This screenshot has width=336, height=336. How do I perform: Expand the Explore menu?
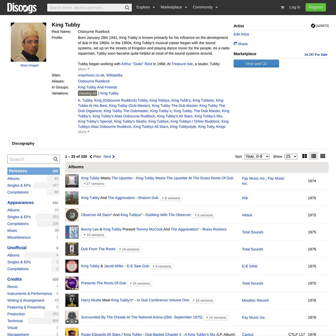(x=145, y=7)
